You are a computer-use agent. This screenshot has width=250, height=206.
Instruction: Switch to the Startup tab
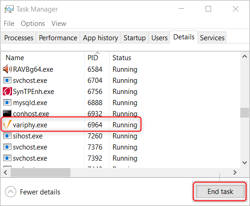pos(135,38)
